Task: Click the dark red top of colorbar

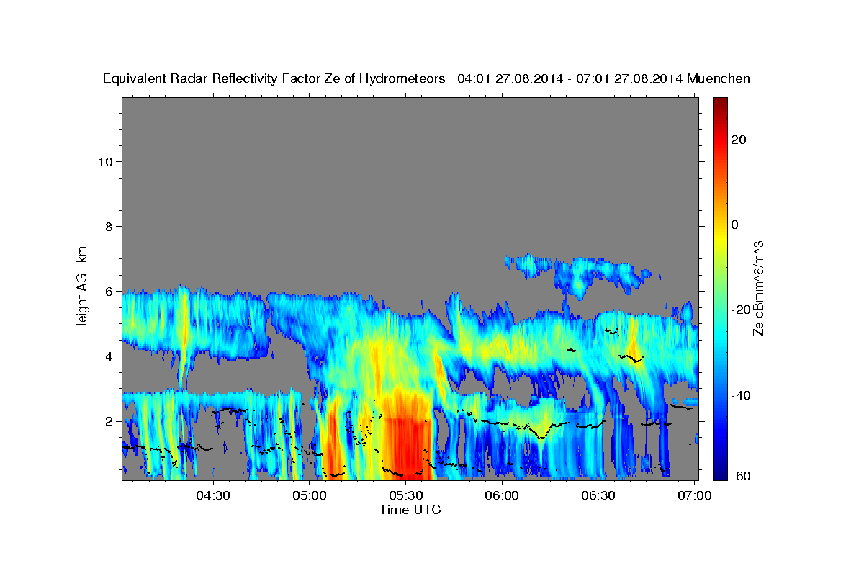Action: click(719, 102)
